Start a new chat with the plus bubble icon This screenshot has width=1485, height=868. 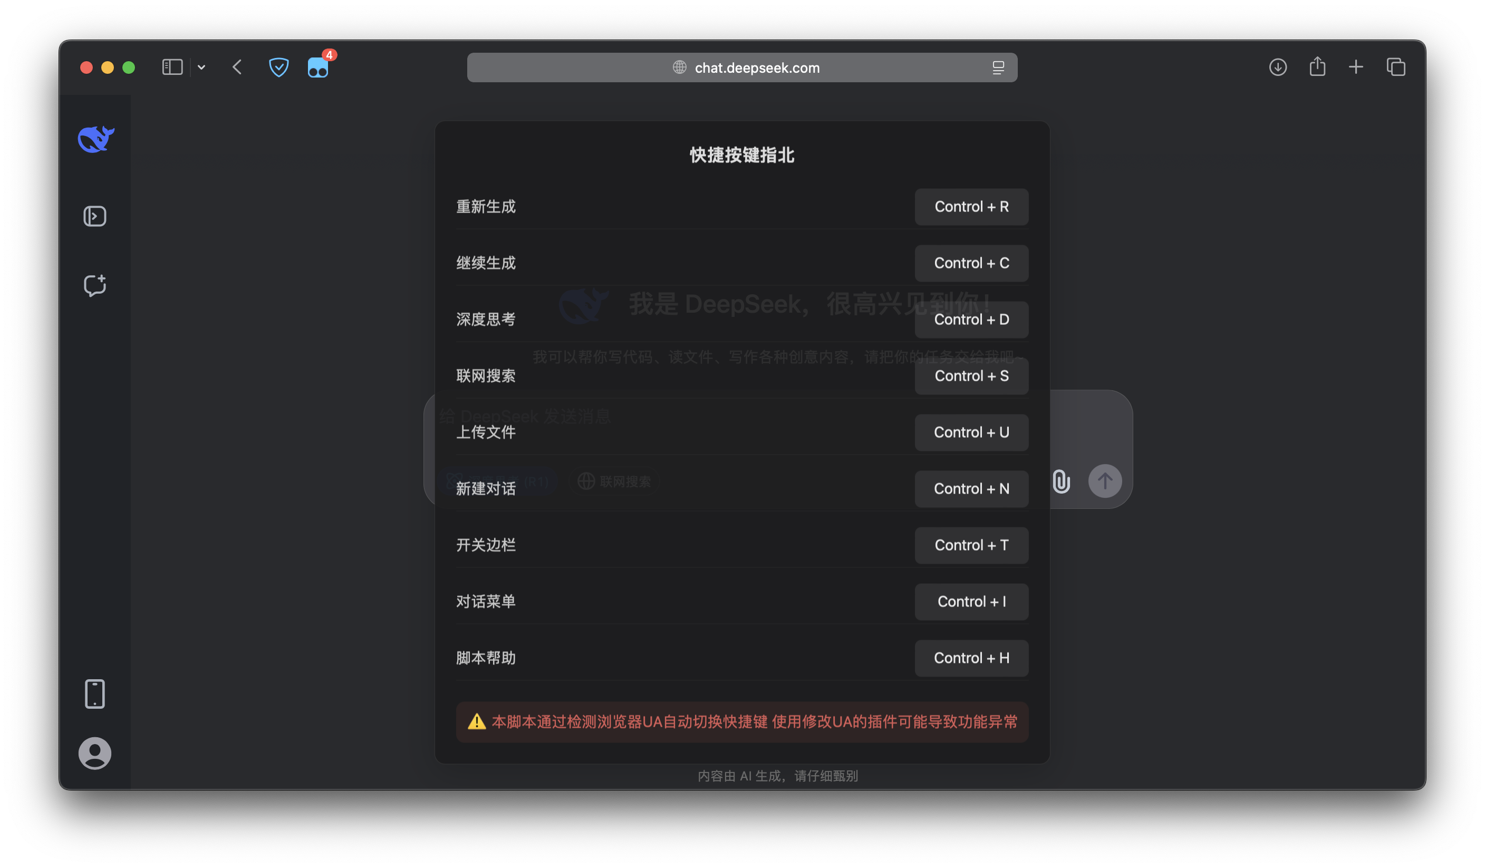[95, 285]
